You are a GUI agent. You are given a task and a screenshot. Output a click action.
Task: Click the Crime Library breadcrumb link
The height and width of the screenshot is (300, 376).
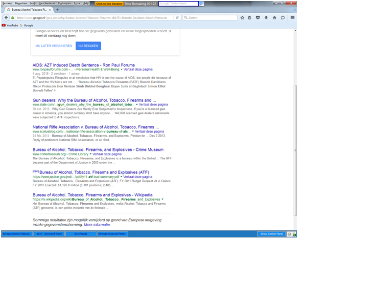coord(78,154)
